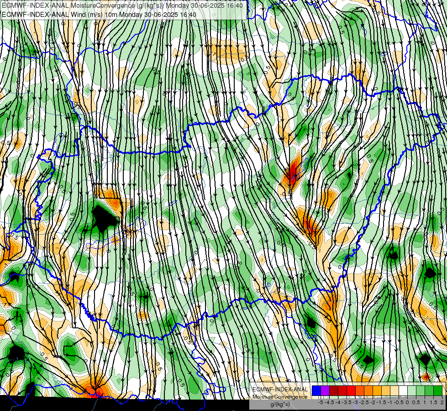Click the 'Wind (m/s) 10m' title line
The image size is (447, 411).
[x=99, y=15]
